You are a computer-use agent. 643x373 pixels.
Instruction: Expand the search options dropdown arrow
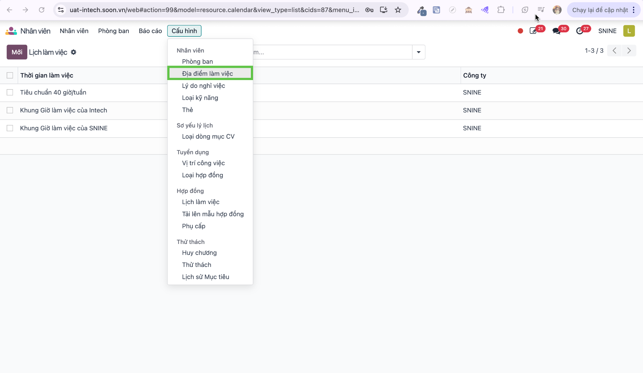(x=419, y=52)
